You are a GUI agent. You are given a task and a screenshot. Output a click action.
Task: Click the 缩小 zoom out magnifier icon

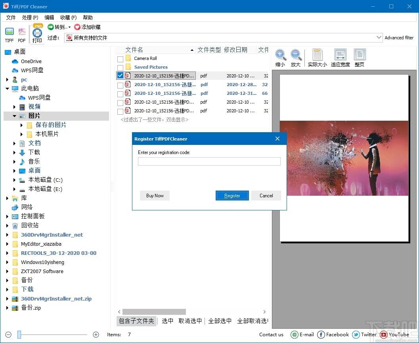click(280, 55)
